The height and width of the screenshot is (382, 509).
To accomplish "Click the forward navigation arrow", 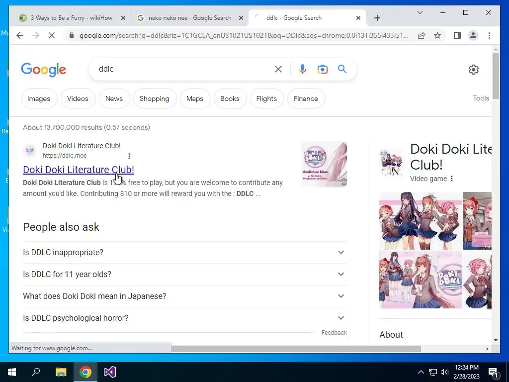I will tap(36, 35).
